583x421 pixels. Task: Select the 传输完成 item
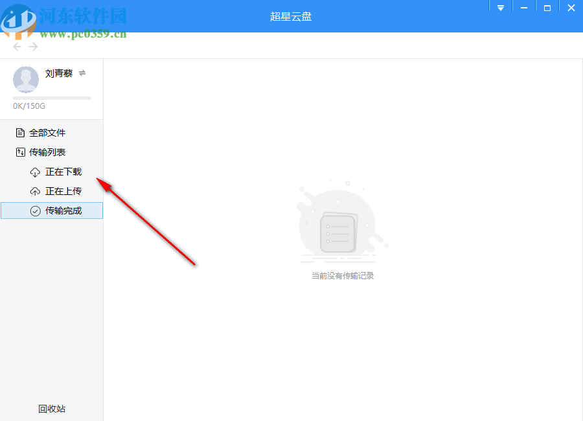coord(52,210)
